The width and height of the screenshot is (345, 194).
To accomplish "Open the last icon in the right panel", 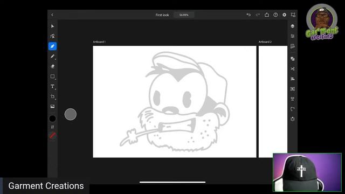I will [x=292, y=119].
